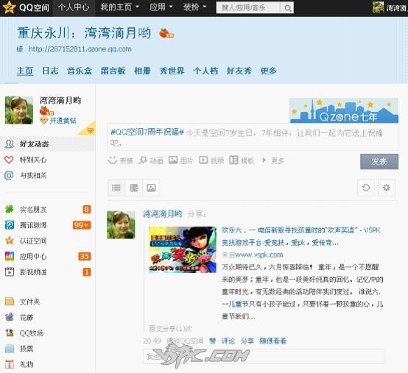This screenshot has height=373, width=408.
Task: Click the search magnifier icon in top bar
Action: tap(287, 8)
